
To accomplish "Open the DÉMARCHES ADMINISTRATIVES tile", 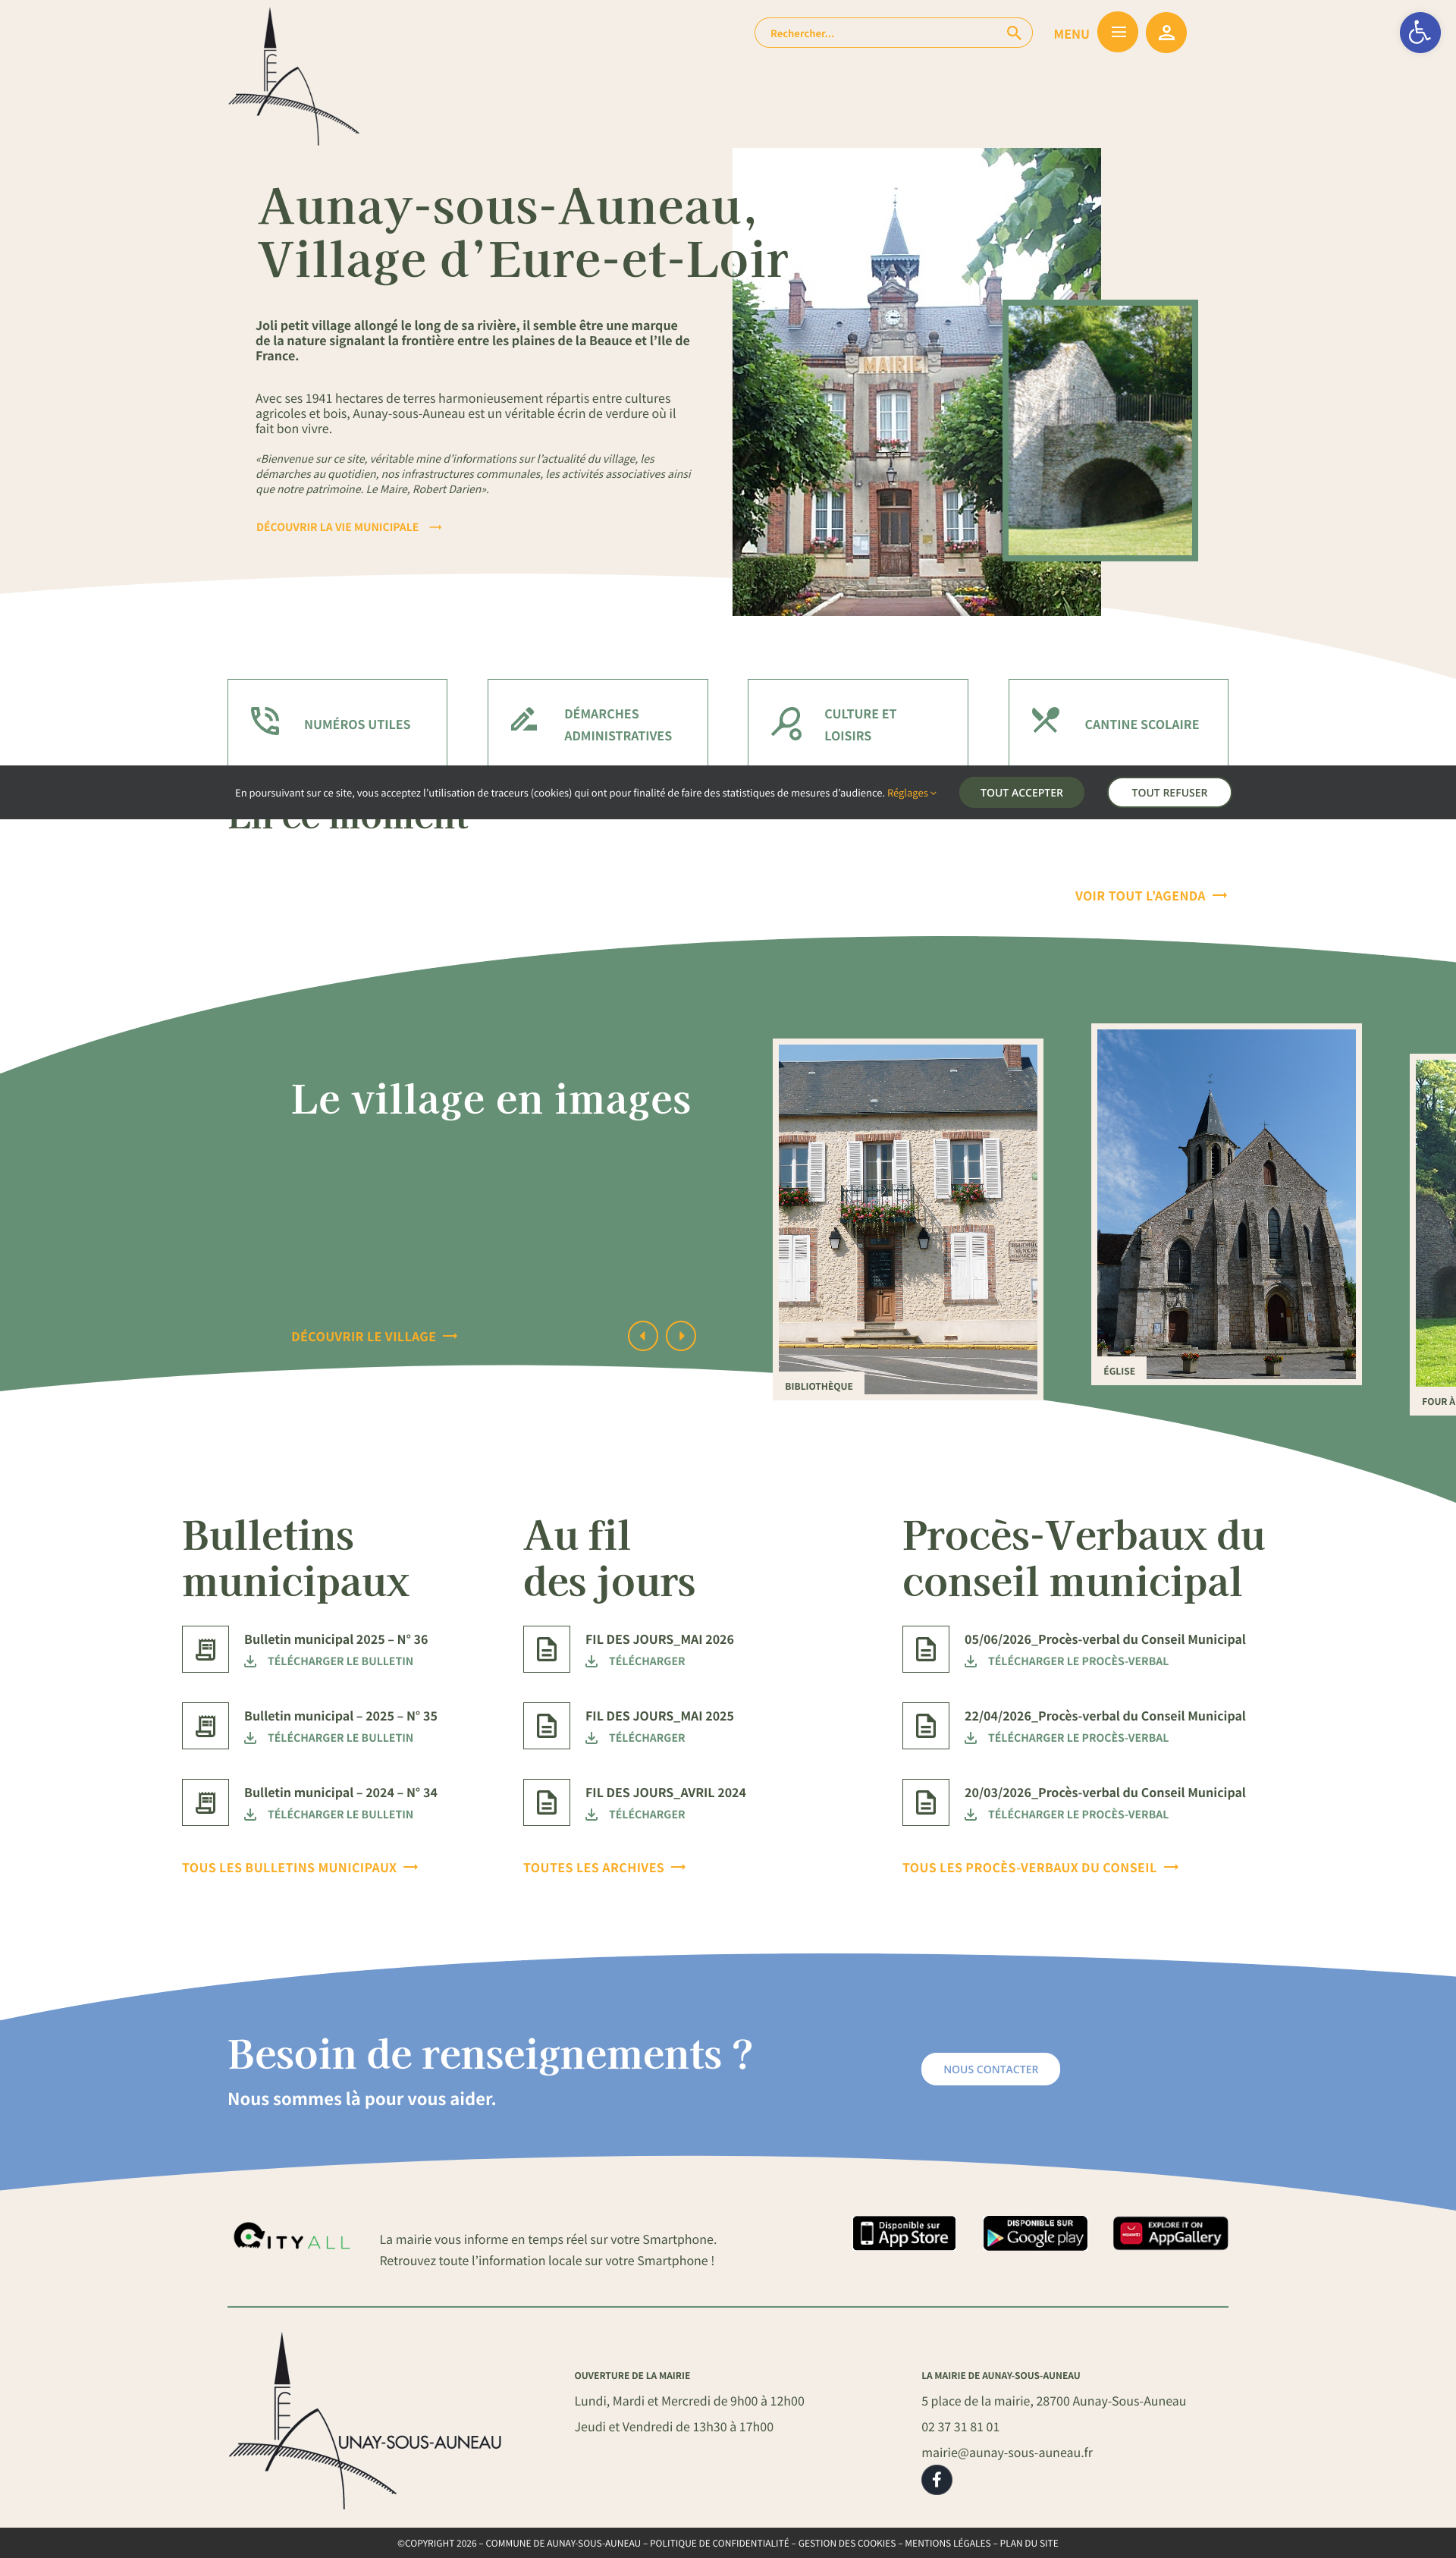I will 597,723.
